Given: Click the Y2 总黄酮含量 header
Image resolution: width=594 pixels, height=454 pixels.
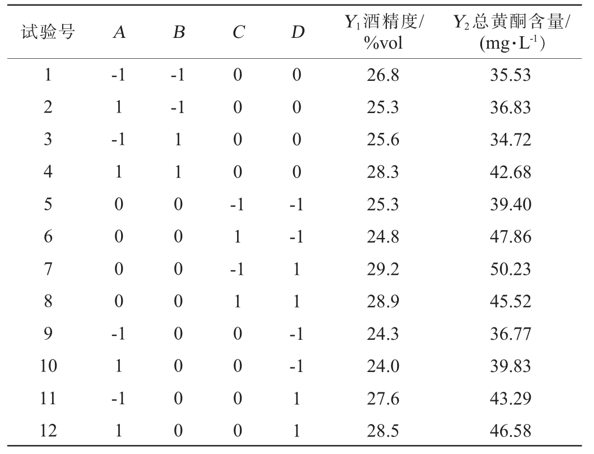Looking at the screenshot, I should point(511,33).
